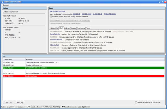This screenshot has height=109, width=167.
Task: Click the '64-pin' Package ID value
Action: coord(21,23)
